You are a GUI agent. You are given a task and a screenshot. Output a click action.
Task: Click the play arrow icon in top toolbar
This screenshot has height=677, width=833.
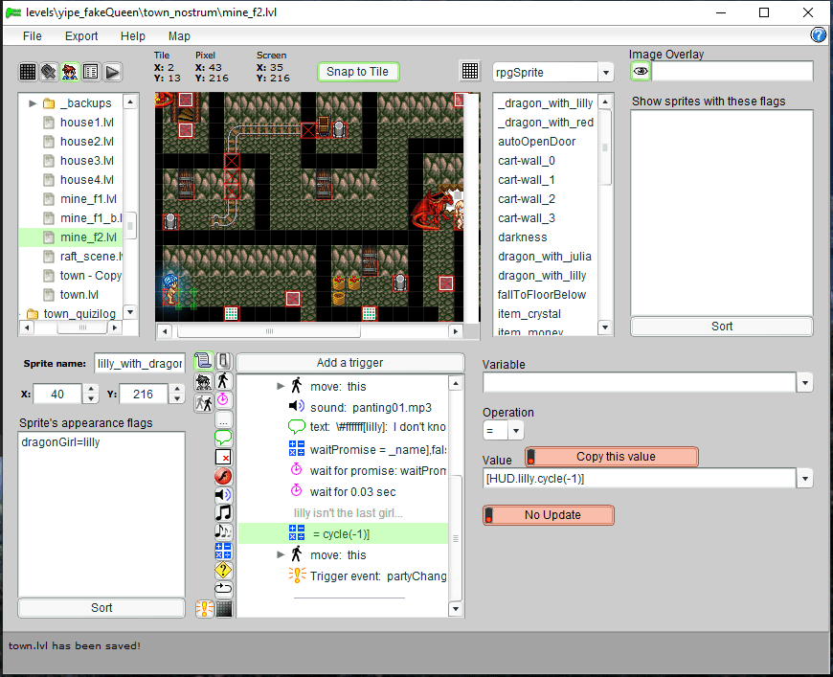112,72
